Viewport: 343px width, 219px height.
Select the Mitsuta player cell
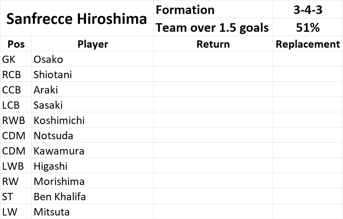(x=93, y=212)
